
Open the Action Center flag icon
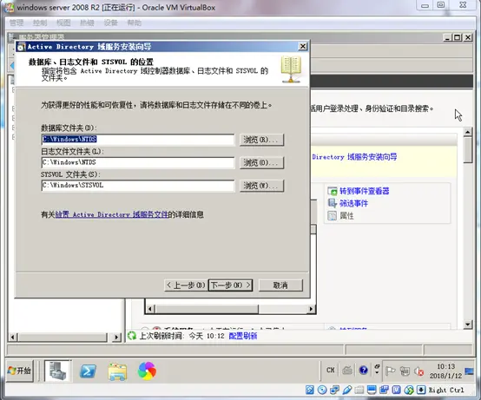tap(390, 371)
